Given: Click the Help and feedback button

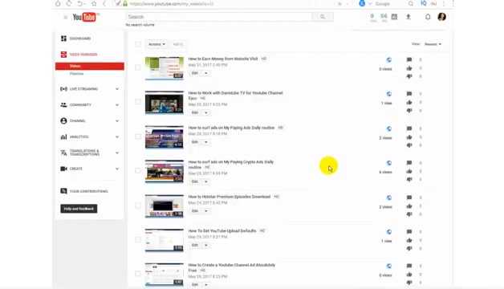Looking at the screenshot, I should pos(79,209).
